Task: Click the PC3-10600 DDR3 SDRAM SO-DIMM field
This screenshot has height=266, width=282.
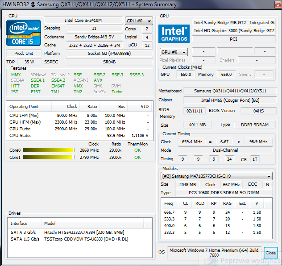Action: tap(224, 193)
